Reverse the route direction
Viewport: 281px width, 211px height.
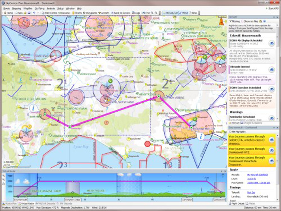point(64,13)
